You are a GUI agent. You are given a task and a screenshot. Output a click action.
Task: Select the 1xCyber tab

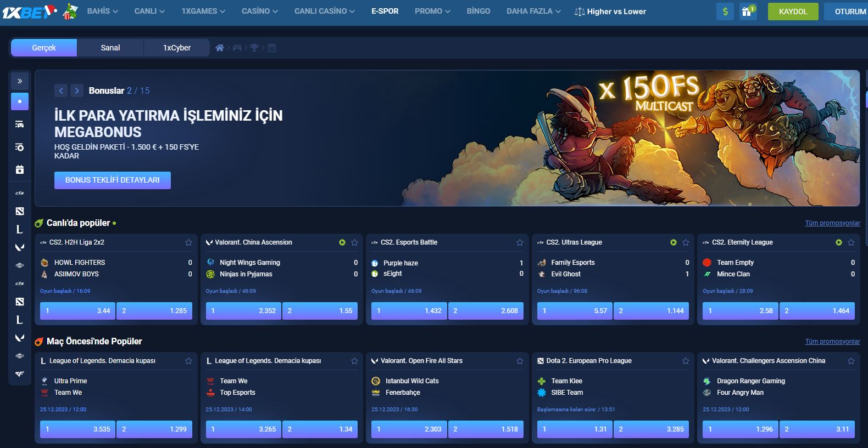(x=176, y=48)
